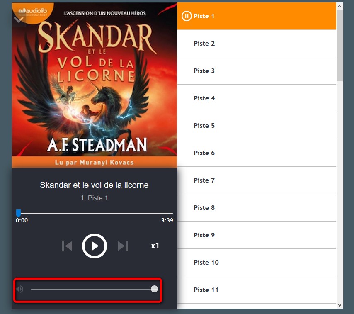Select Piste 2 from the track list
This screenshot has width=354, height=314.
coord(257,44)
